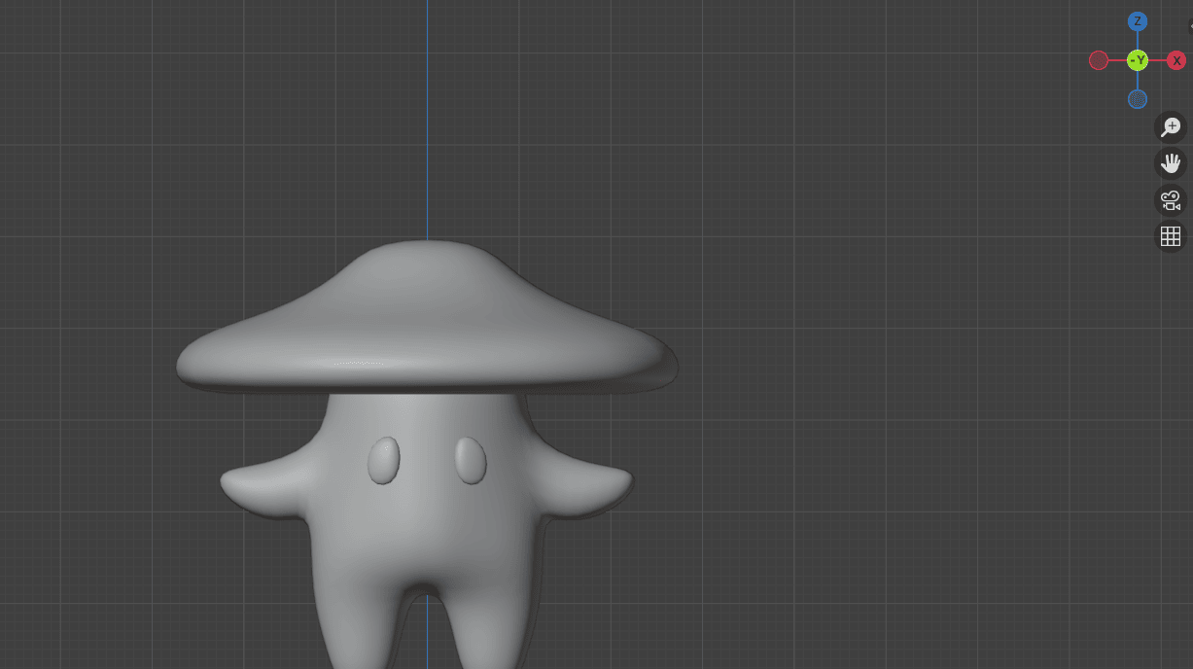This screenshot has height=669, width=1193.
Task: Click the character's left leg
Action: 360,622
